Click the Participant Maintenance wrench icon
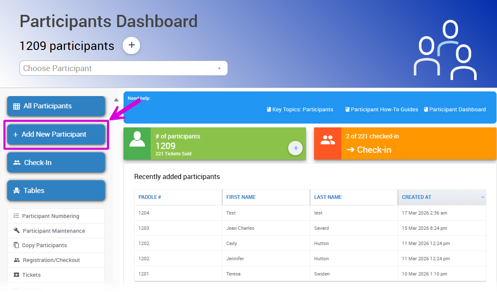The height and width of the screenshot is (292, 497). pos(17,231)
